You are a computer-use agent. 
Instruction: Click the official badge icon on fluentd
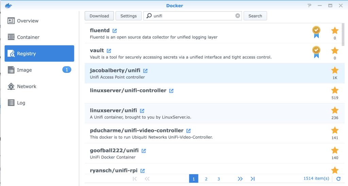click(x=316, y=32)
